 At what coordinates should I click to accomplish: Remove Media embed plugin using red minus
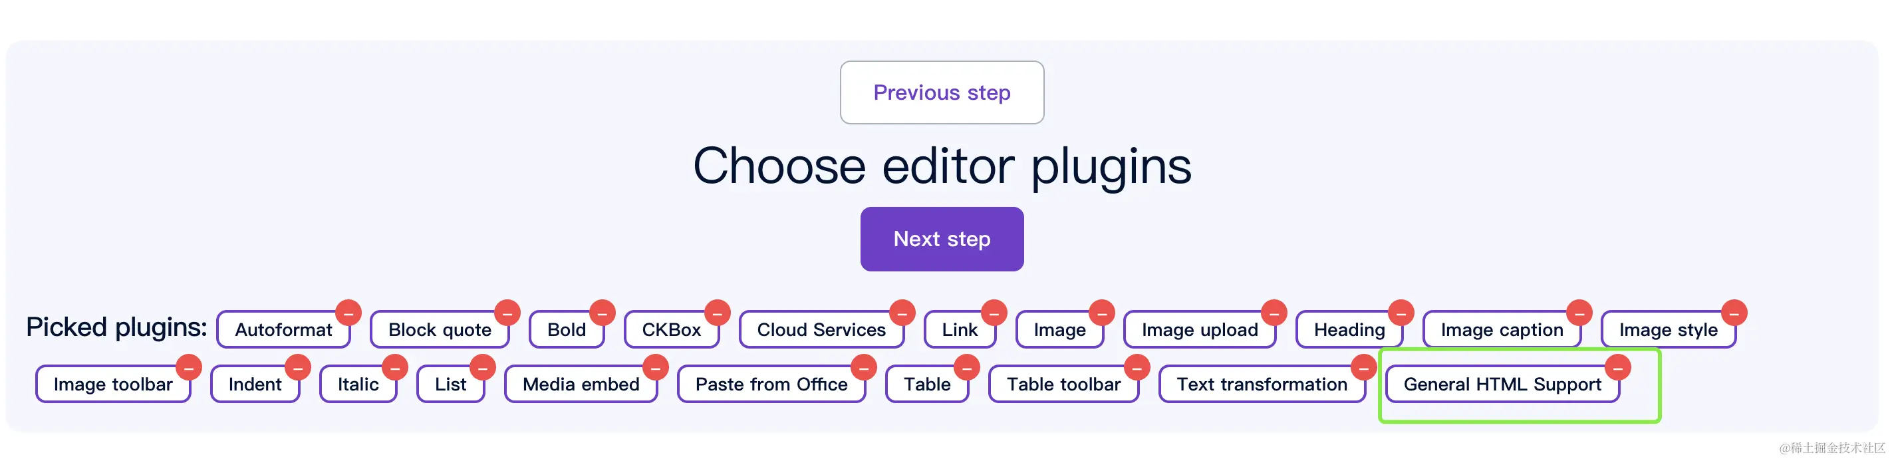click(655, 367)
